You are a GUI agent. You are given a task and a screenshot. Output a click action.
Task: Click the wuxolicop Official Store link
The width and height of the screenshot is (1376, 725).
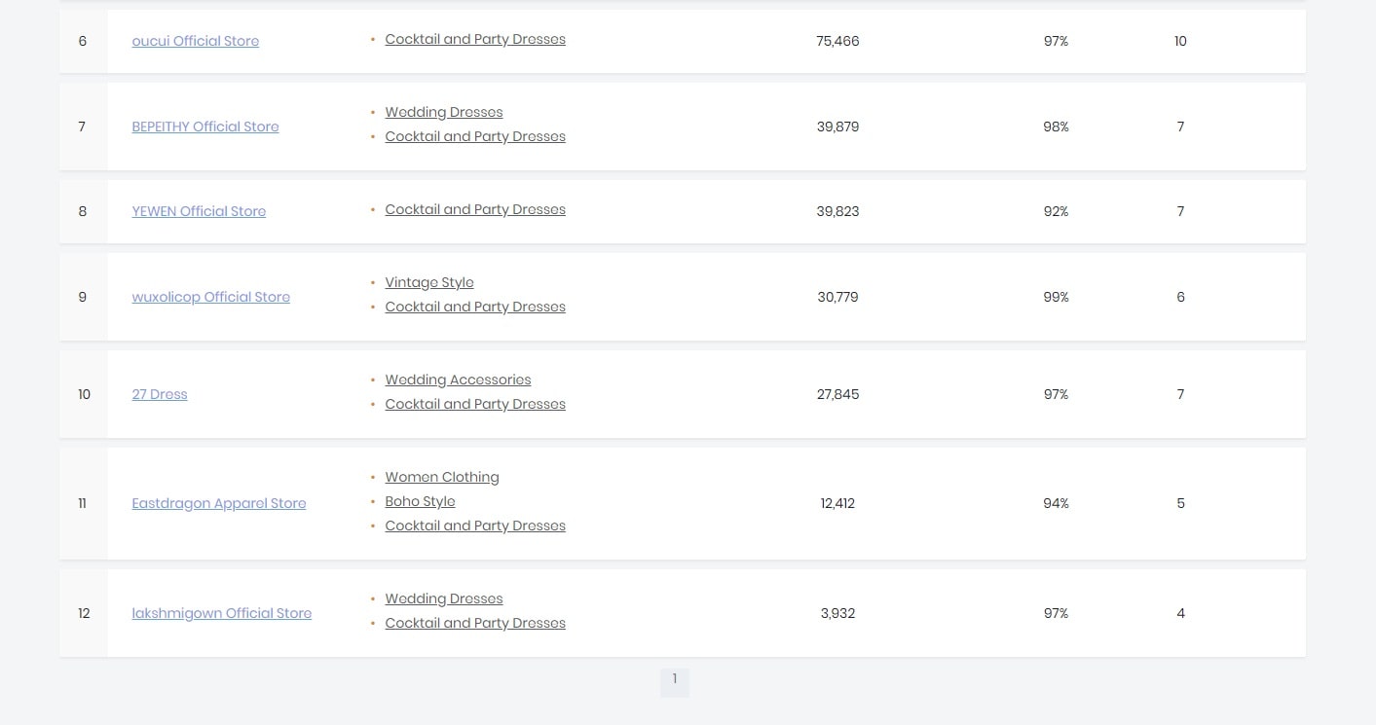click(x=210, y=297)
